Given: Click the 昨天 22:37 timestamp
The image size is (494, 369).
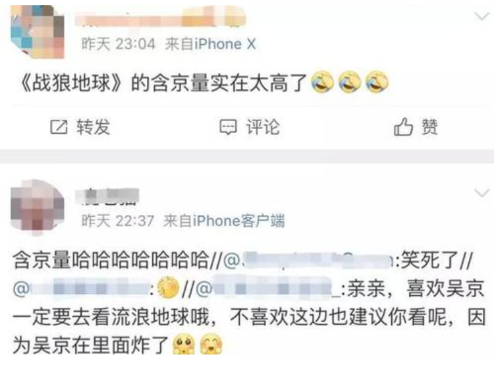Looking at the screenshot, I should coord(118,221).
